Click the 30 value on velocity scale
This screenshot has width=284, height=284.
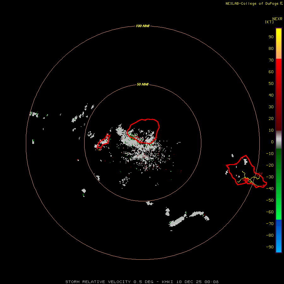click(x=271, y=107)
